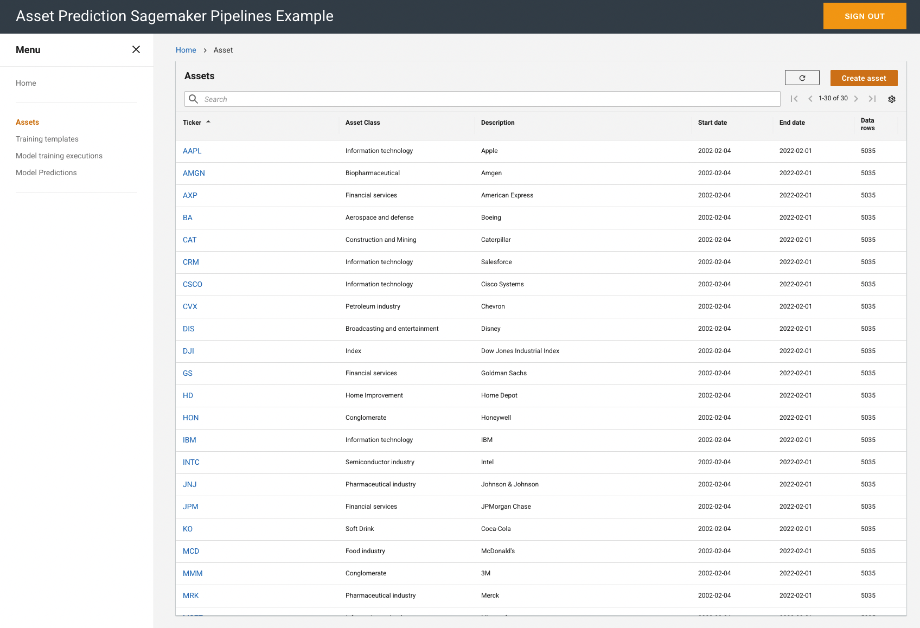Viewport: 920px width, 628px height.
Task: Close the Menu sidebar with X
Action: click(x=136, y=49)
